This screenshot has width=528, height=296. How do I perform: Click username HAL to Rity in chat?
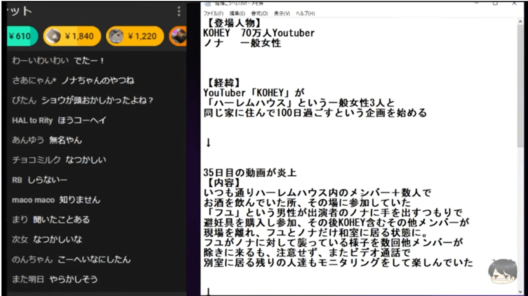tap(32, 120)
